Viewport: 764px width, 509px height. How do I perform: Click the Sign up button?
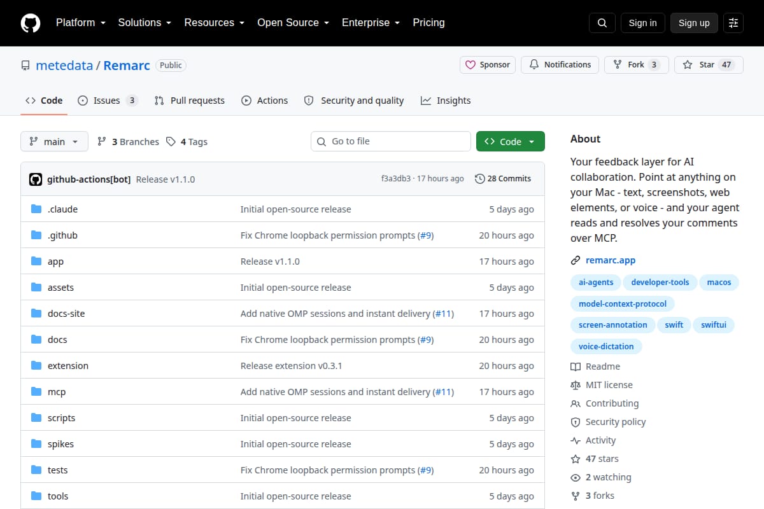click(x=694, y=23)
